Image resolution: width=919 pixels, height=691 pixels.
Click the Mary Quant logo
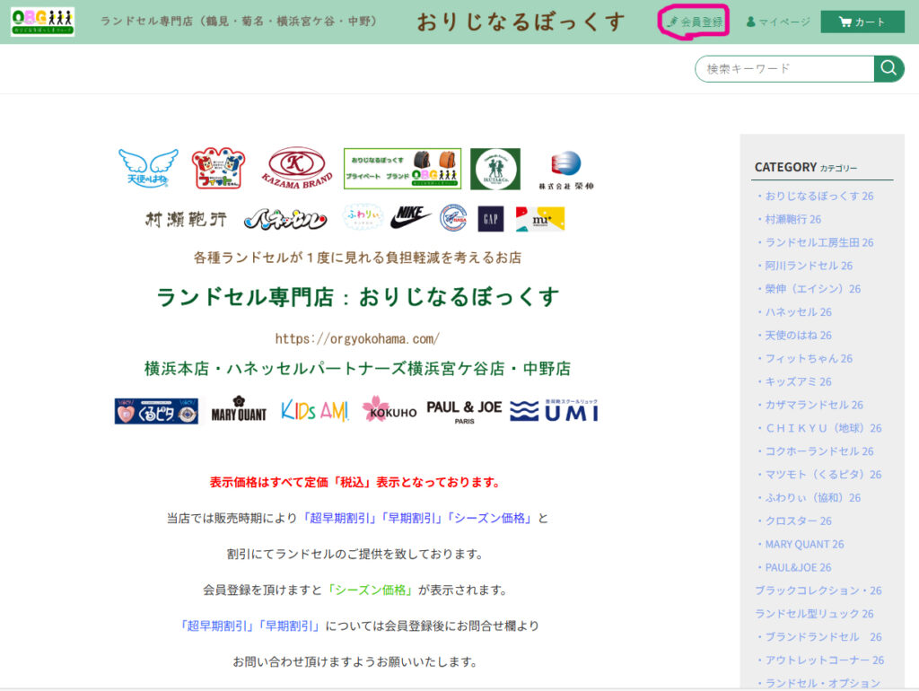239,409
